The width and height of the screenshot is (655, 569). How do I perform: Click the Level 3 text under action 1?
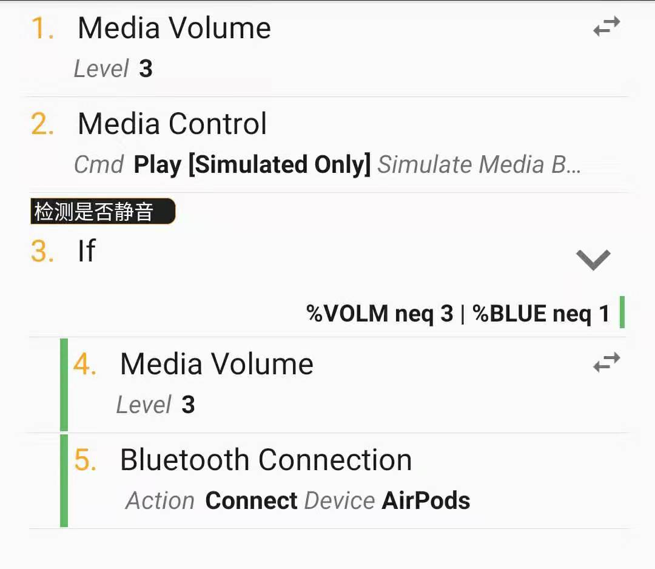(x=113, y=69)
